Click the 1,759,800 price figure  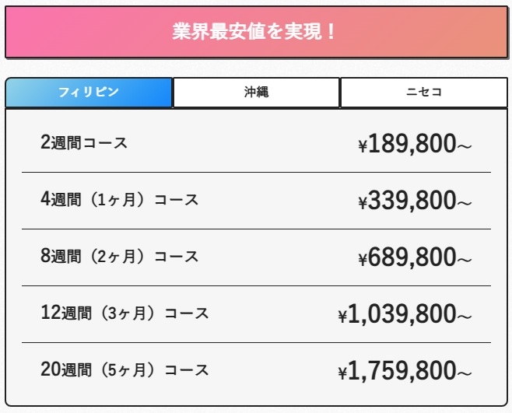(402, 371)
